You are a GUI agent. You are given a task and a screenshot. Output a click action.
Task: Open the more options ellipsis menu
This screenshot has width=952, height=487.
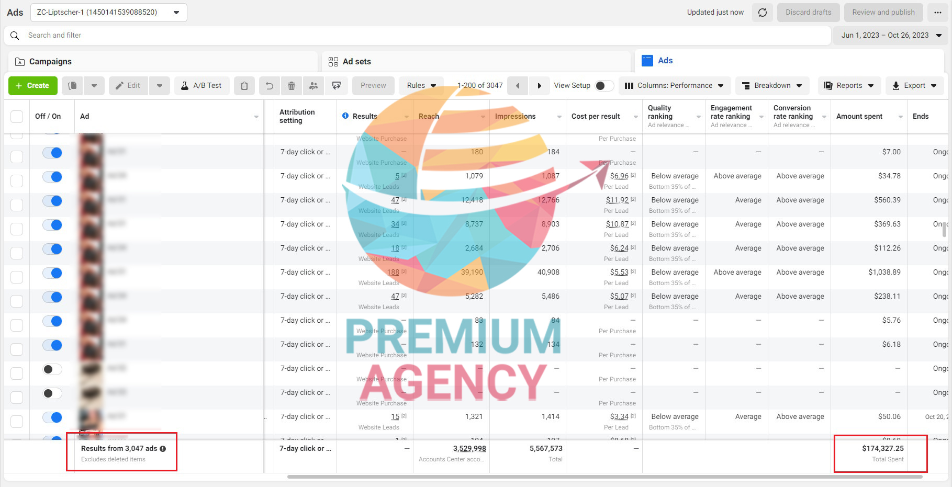[938, 13]
